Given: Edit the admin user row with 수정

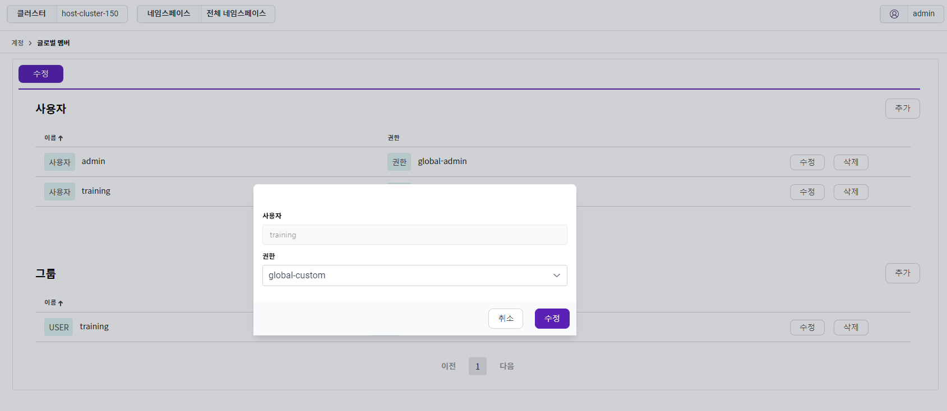Looking at the screenshot, I should click(807, 162).
